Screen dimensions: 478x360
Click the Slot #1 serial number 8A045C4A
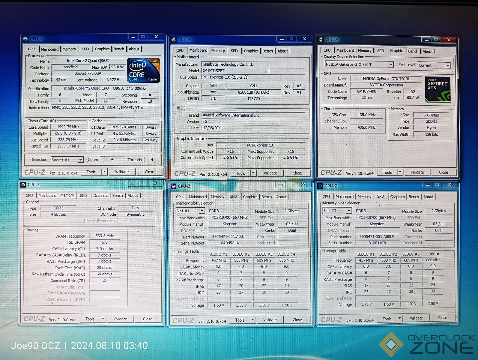[230, 243]
